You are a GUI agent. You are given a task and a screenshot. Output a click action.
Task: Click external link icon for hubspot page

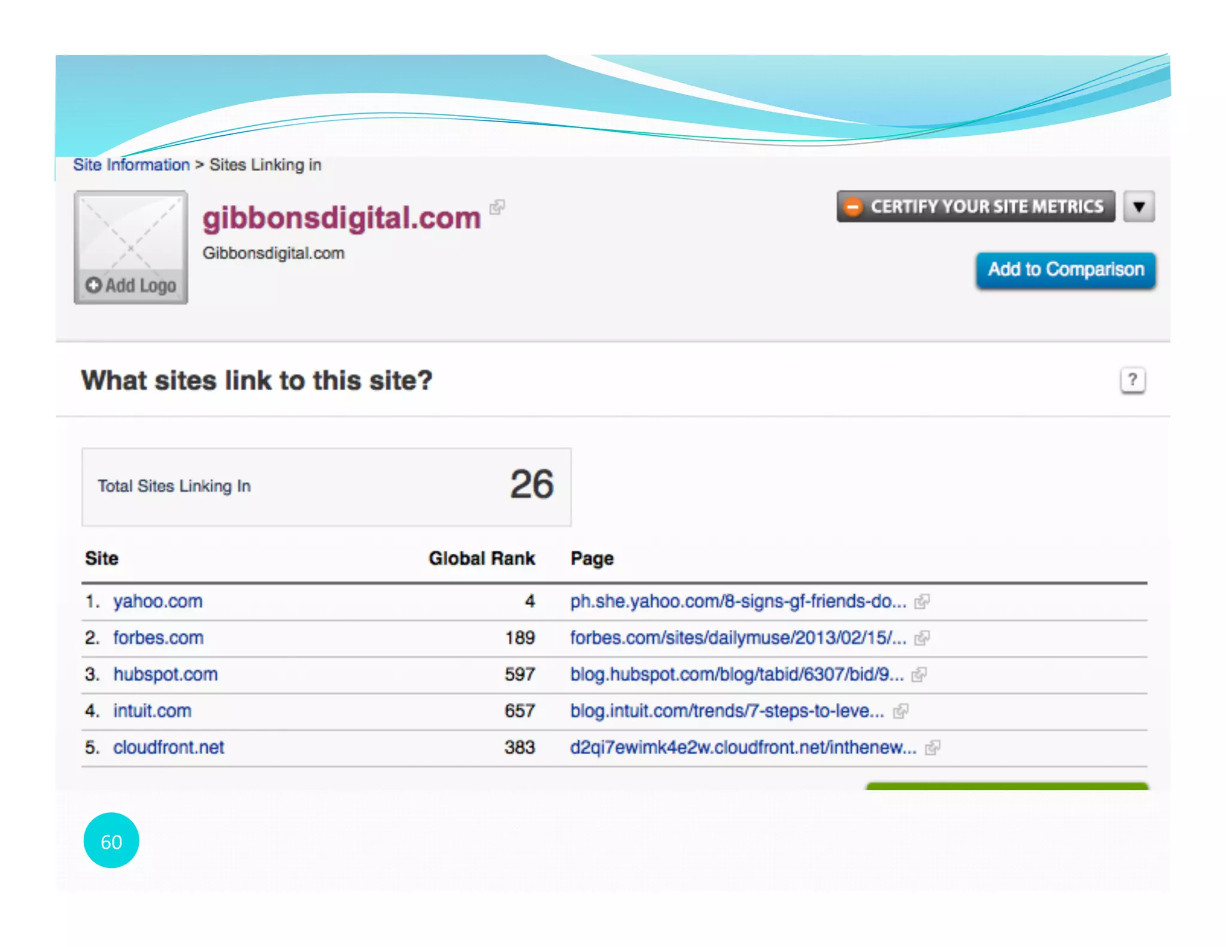(x=919, y=675)
